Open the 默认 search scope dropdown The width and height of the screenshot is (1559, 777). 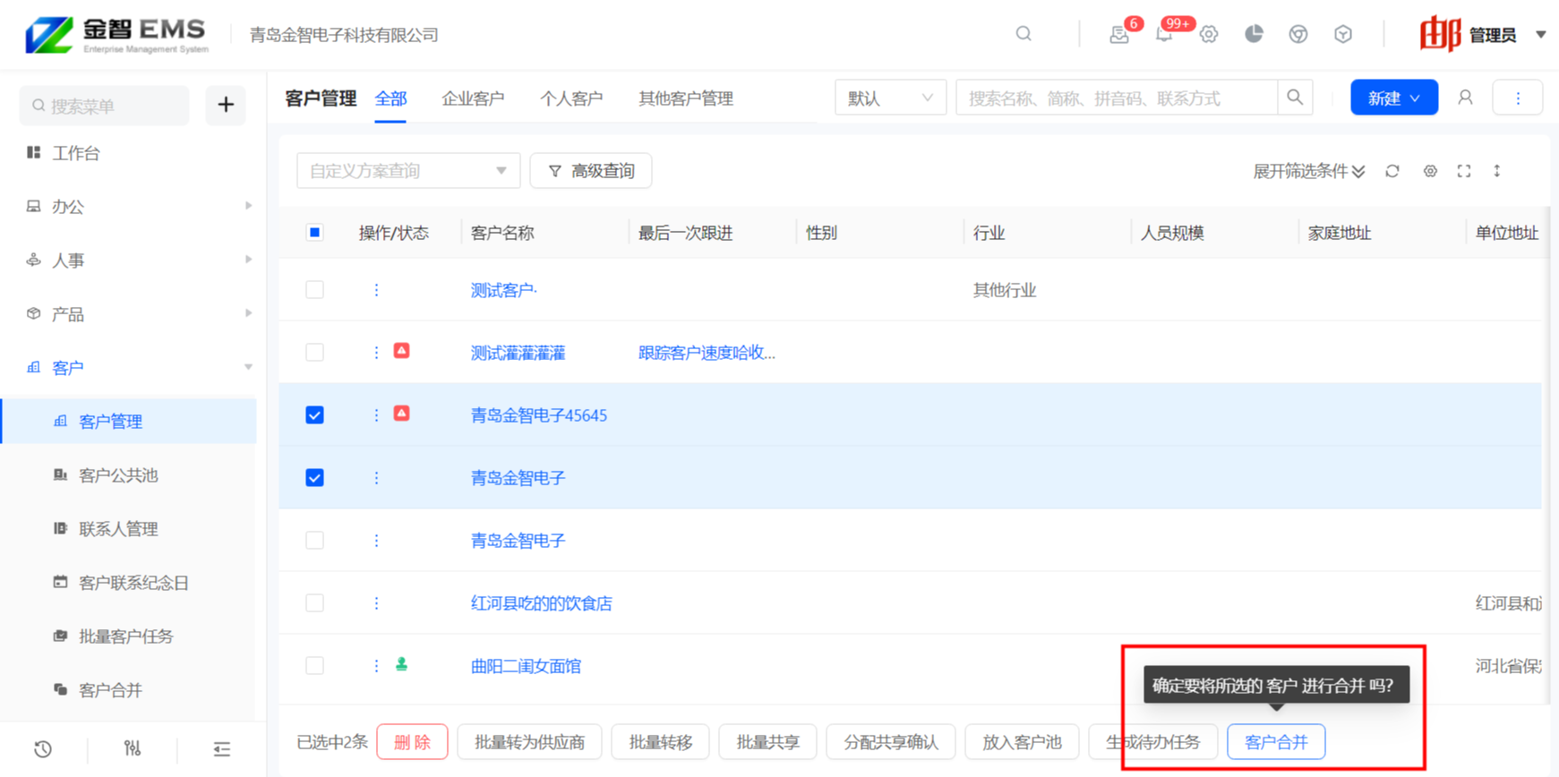click(x=889, y=98)
